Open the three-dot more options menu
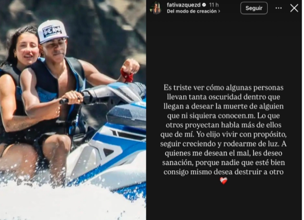This screenshot has width=304, height=220. [278, 8]
